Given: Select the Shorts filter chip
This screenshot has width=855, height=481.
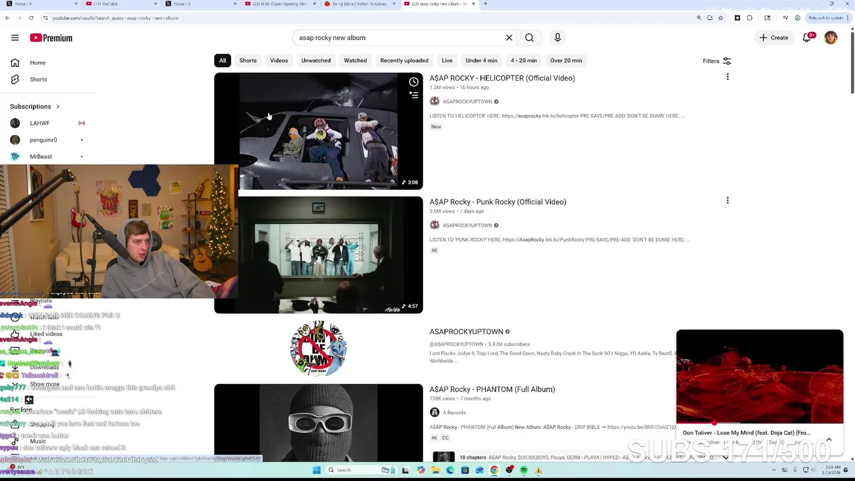Looking at the screenshot, I should (248, 61).
